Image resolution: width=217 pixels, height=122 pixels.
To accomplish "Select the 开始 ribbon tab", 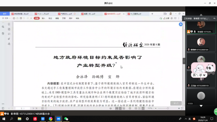I will point(37,18).
